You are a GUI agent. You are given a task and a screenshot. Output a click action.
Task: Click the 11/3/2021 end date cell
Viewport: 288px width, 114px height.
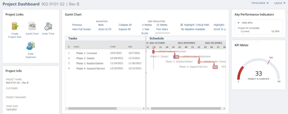coord(134,58)
